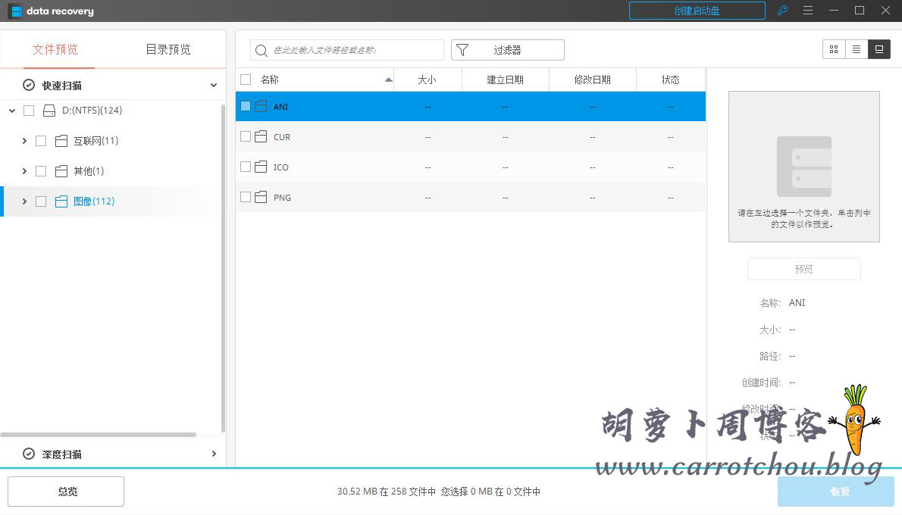Click the search magnifier icon
The image size is (902, 515).
pos(262,51)
